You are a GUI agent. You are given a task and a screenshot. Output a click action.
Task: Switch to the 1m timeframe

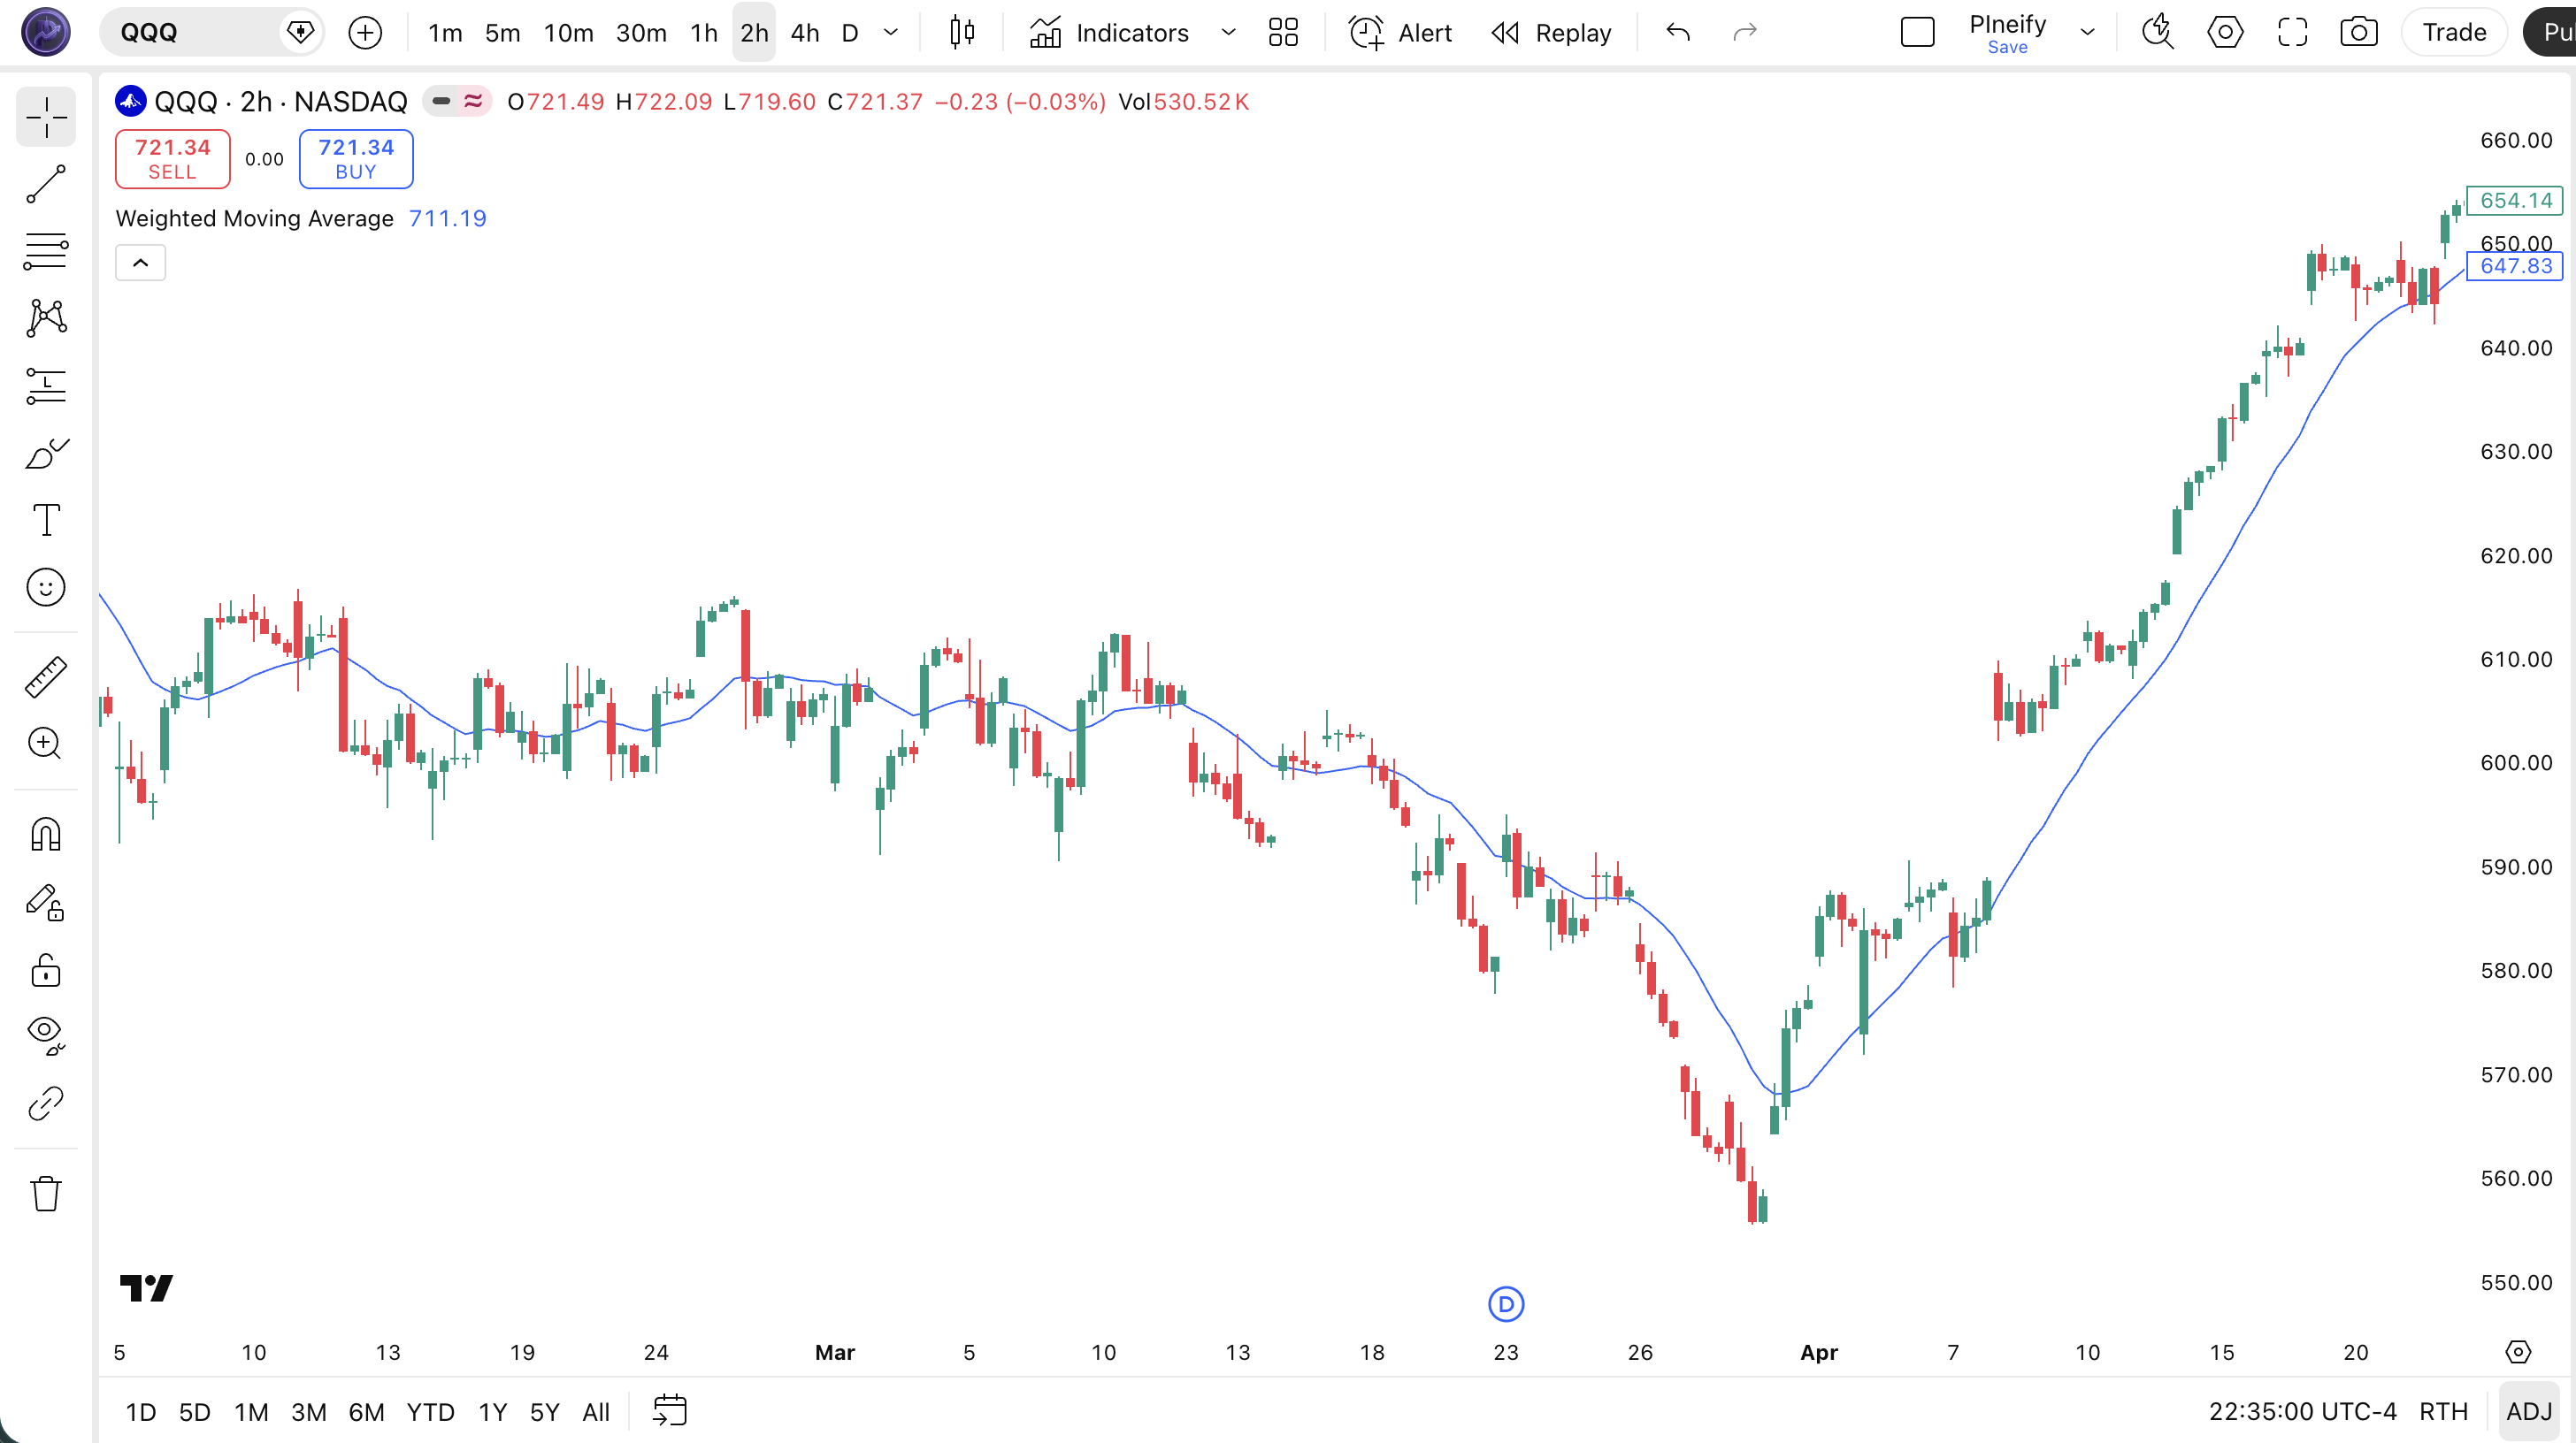click(445, 33)
